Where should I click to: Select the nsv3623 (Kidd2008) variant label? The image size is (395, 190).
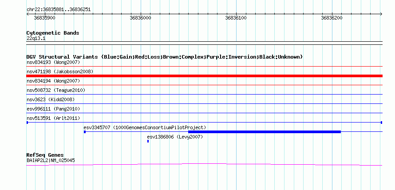(x=51, y=99)
